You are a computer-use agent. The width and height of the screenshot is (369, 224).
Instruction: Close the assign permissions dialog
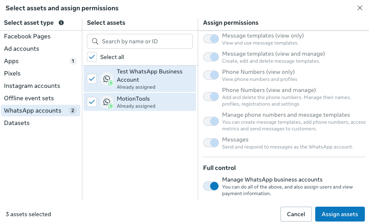click(x=360, y=8)
